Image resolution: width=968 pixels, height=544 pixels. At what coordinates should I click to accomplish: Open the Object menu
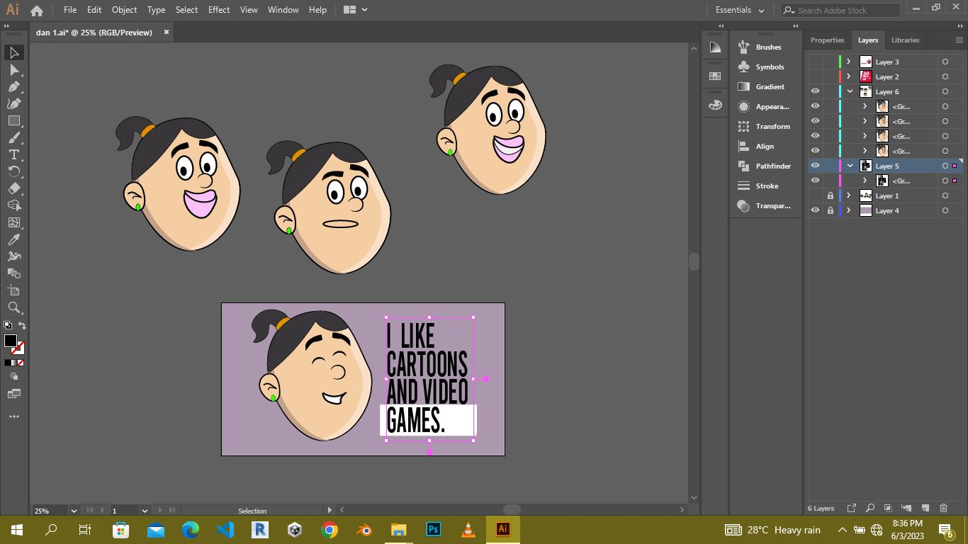pyautogui.click(x=124, y=10)
